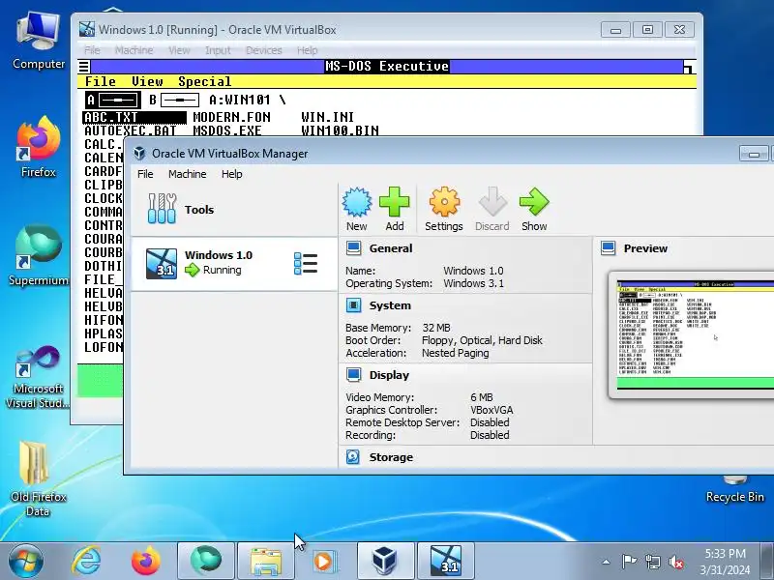Image resolution: width=774 pixels, height=580 pixels.
Task: Click the VM window's VirtualBox title icon
Action: (87, 29)
